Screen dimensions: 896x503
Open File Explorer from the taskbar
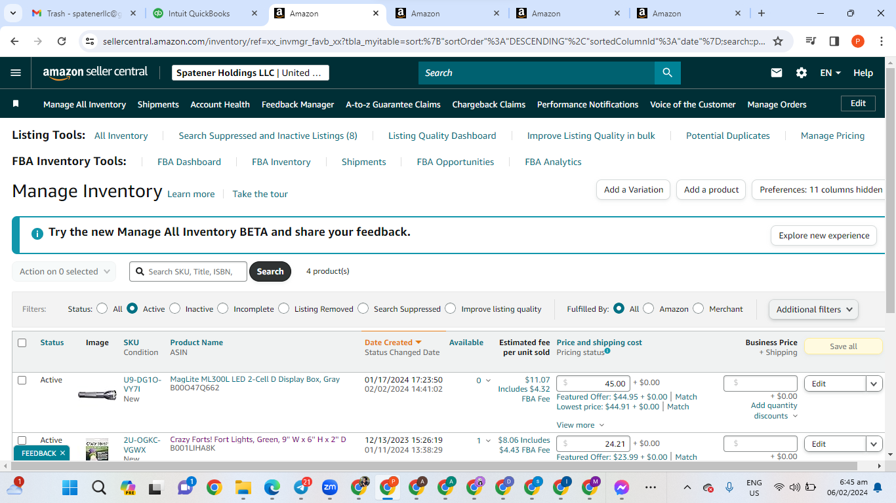point(243,487)
